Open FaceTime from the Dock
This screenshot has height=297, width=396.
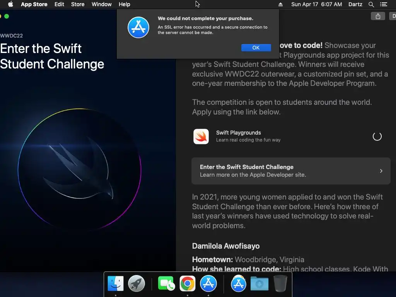[166, 283]
